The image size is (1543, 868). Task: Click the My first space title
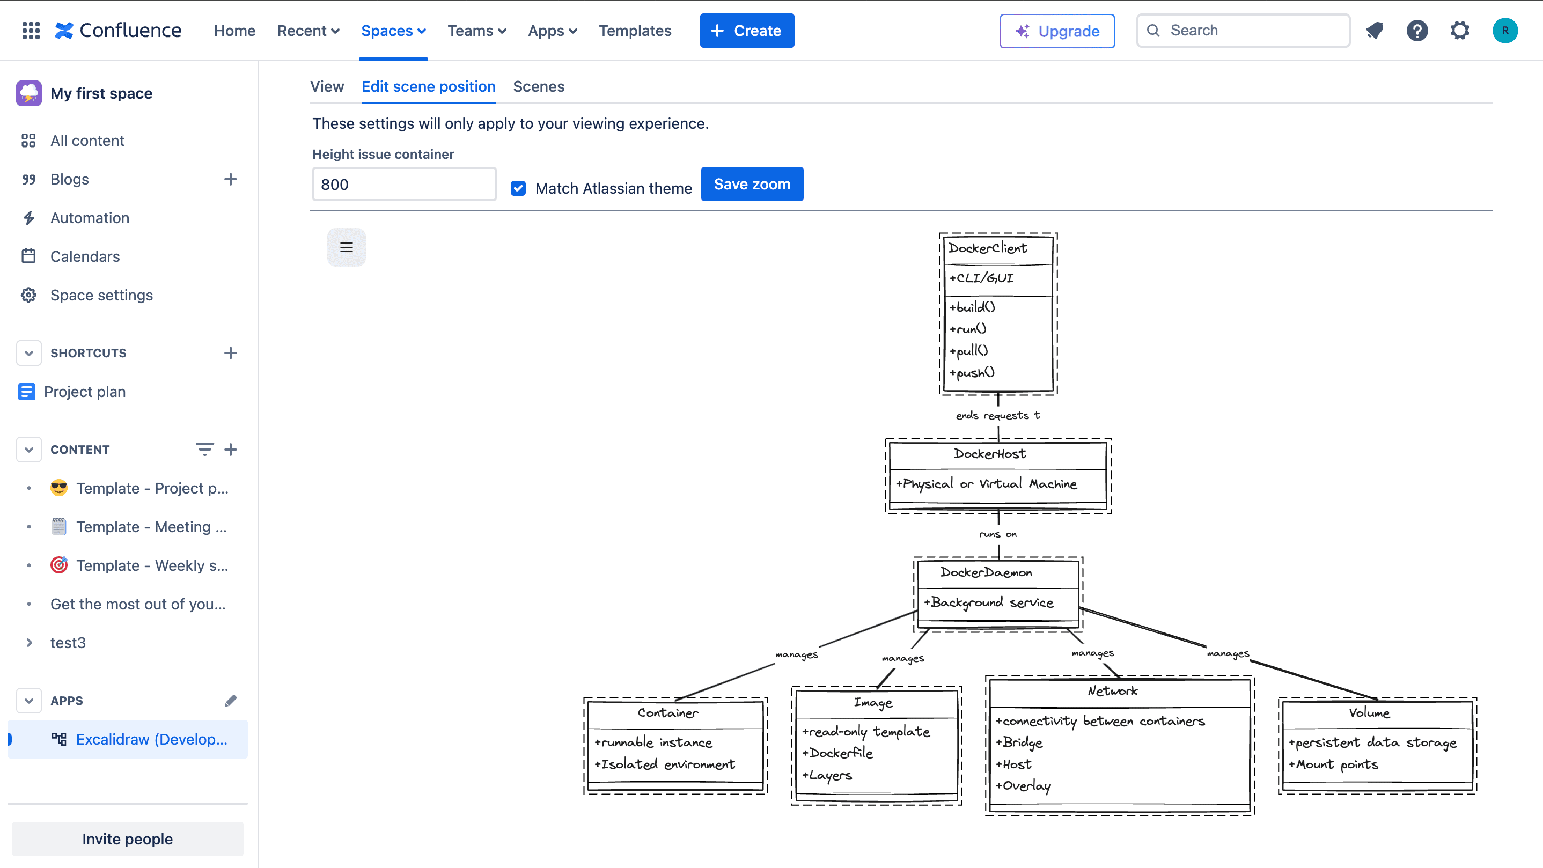101,93
